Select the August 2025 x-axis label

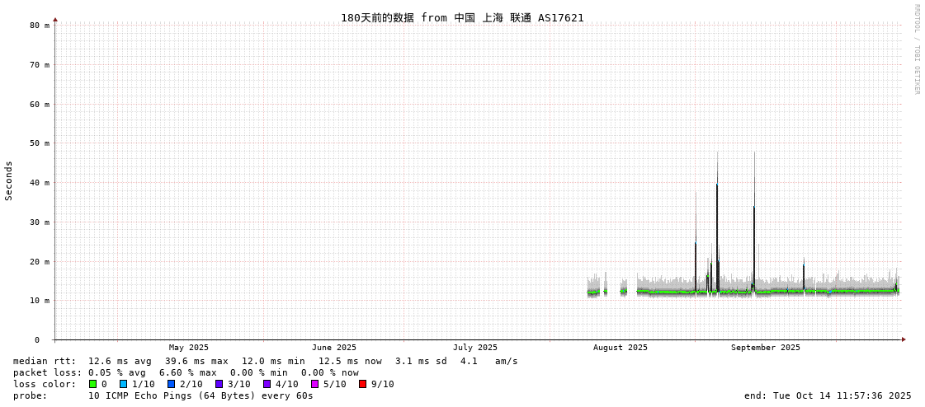[621, 348]
